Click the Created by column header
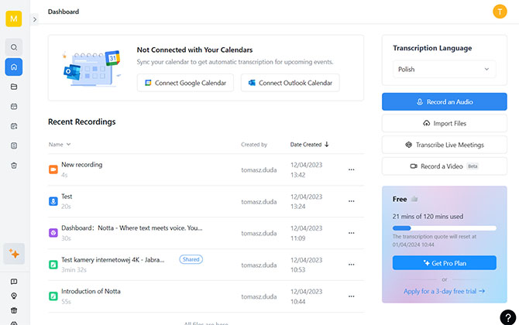The width and height of the screenshot is (519, 325). [x=254, y=145]
